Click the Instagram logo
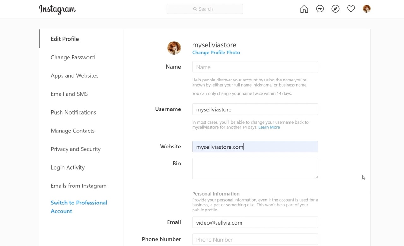Viewport: 404px width, 246px height. click(57, 9)
